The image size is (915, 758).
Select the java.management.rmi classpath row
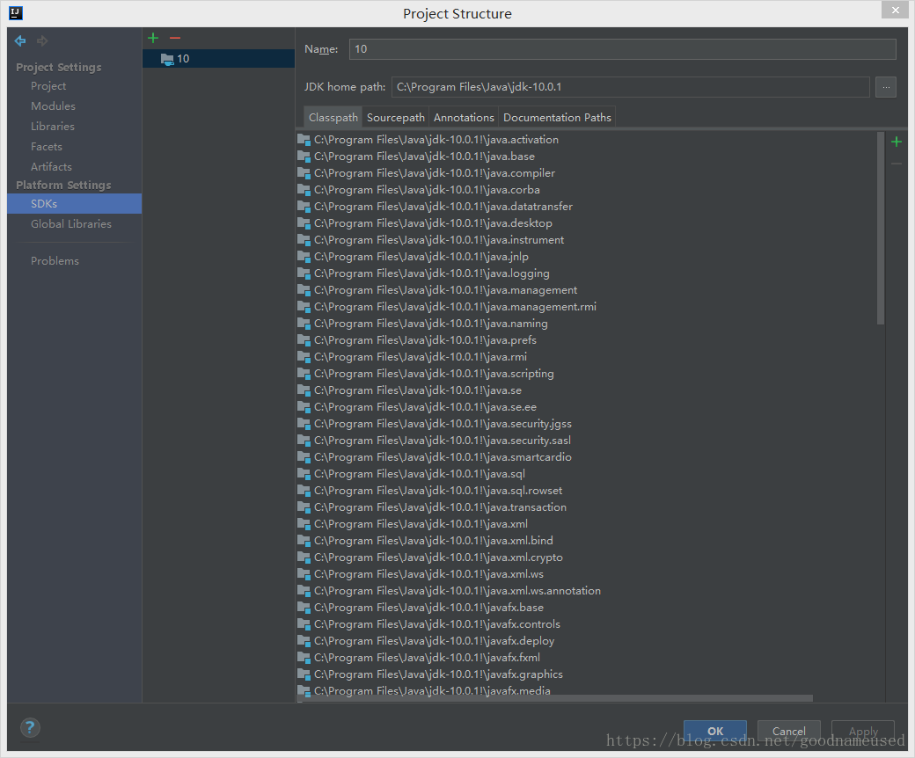[587, 307]
